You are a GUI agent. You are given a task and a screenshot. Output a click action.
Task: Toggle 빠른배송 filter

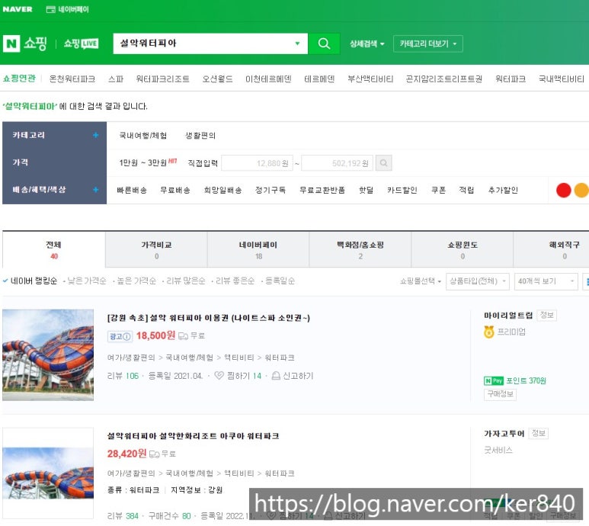tap(132, 190)
